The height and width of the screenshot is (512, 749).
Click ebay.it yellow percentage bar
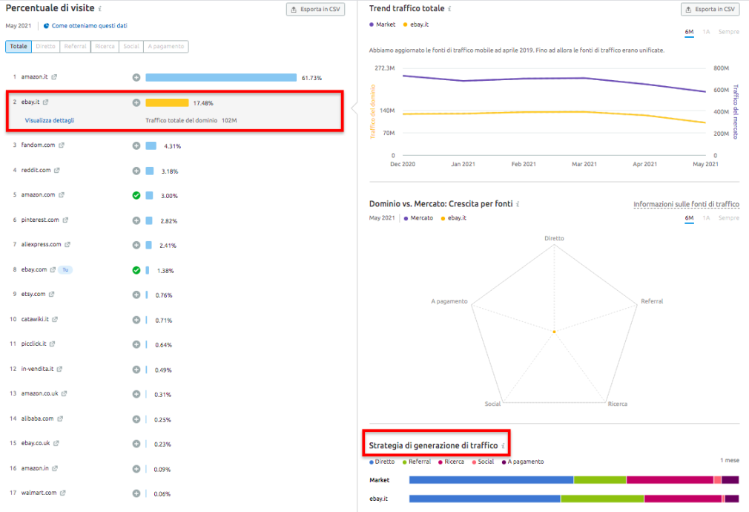(x=167, y=103)
